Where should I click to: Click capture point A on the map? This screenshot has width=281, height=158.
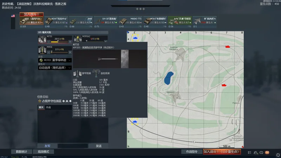(180, 55)
